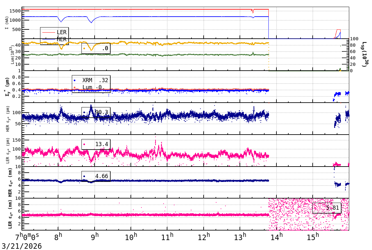This screenshot has height=250, width=372.
Task: Click the LER εx* (nm) axis label
Action: pos(10,215)
